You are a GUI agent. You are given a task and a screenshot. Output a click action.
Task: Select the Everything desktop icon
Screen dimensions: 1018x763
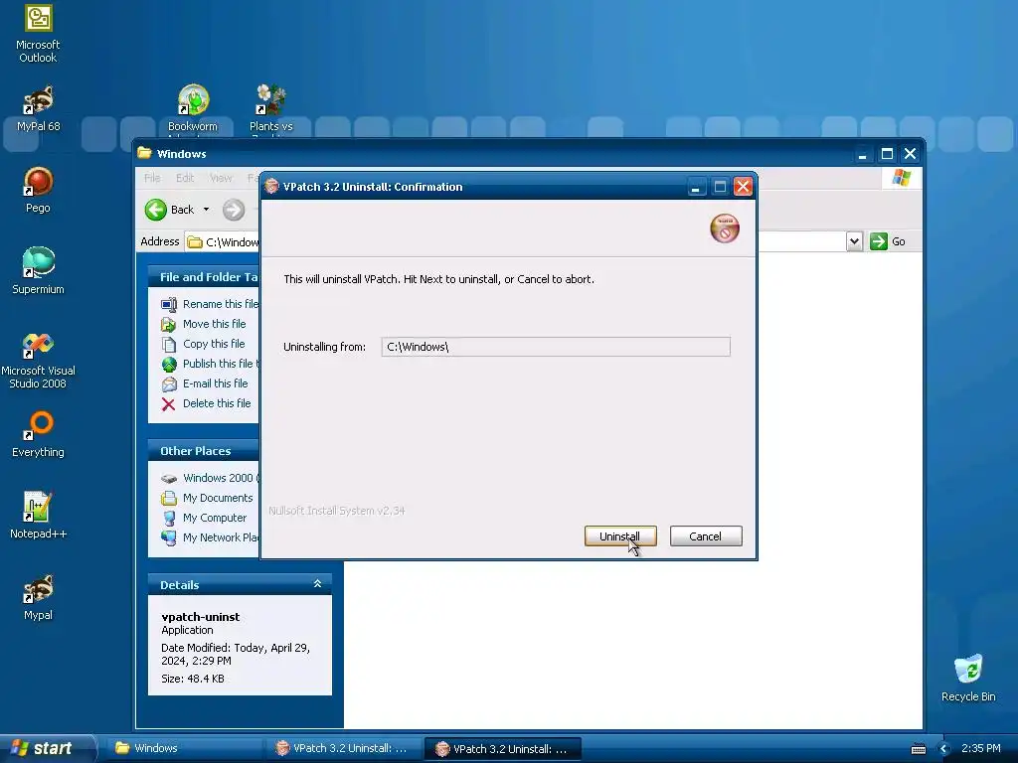[38, 435]
